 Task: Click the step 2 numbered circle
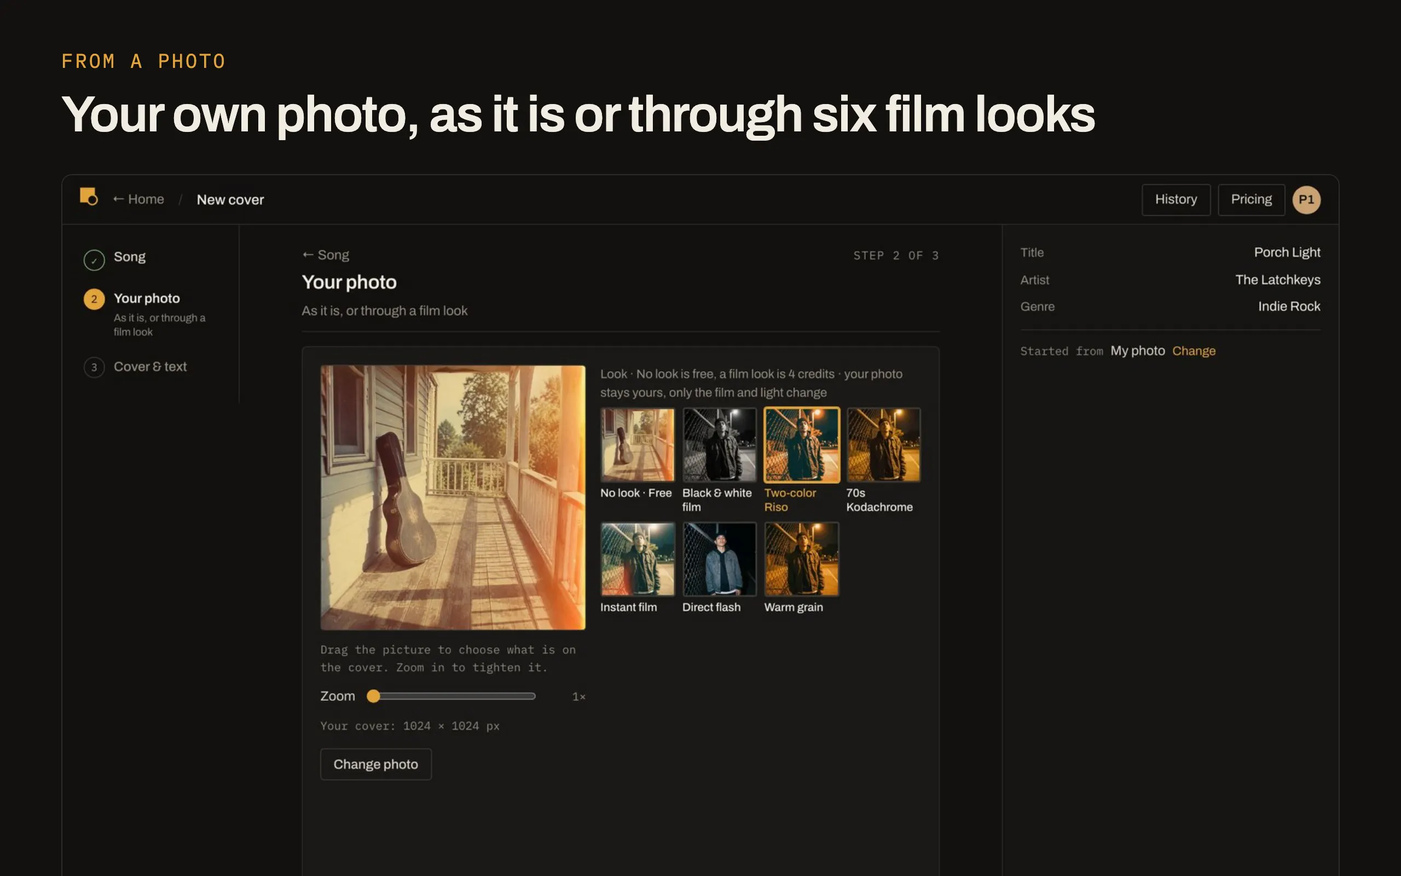94,299
